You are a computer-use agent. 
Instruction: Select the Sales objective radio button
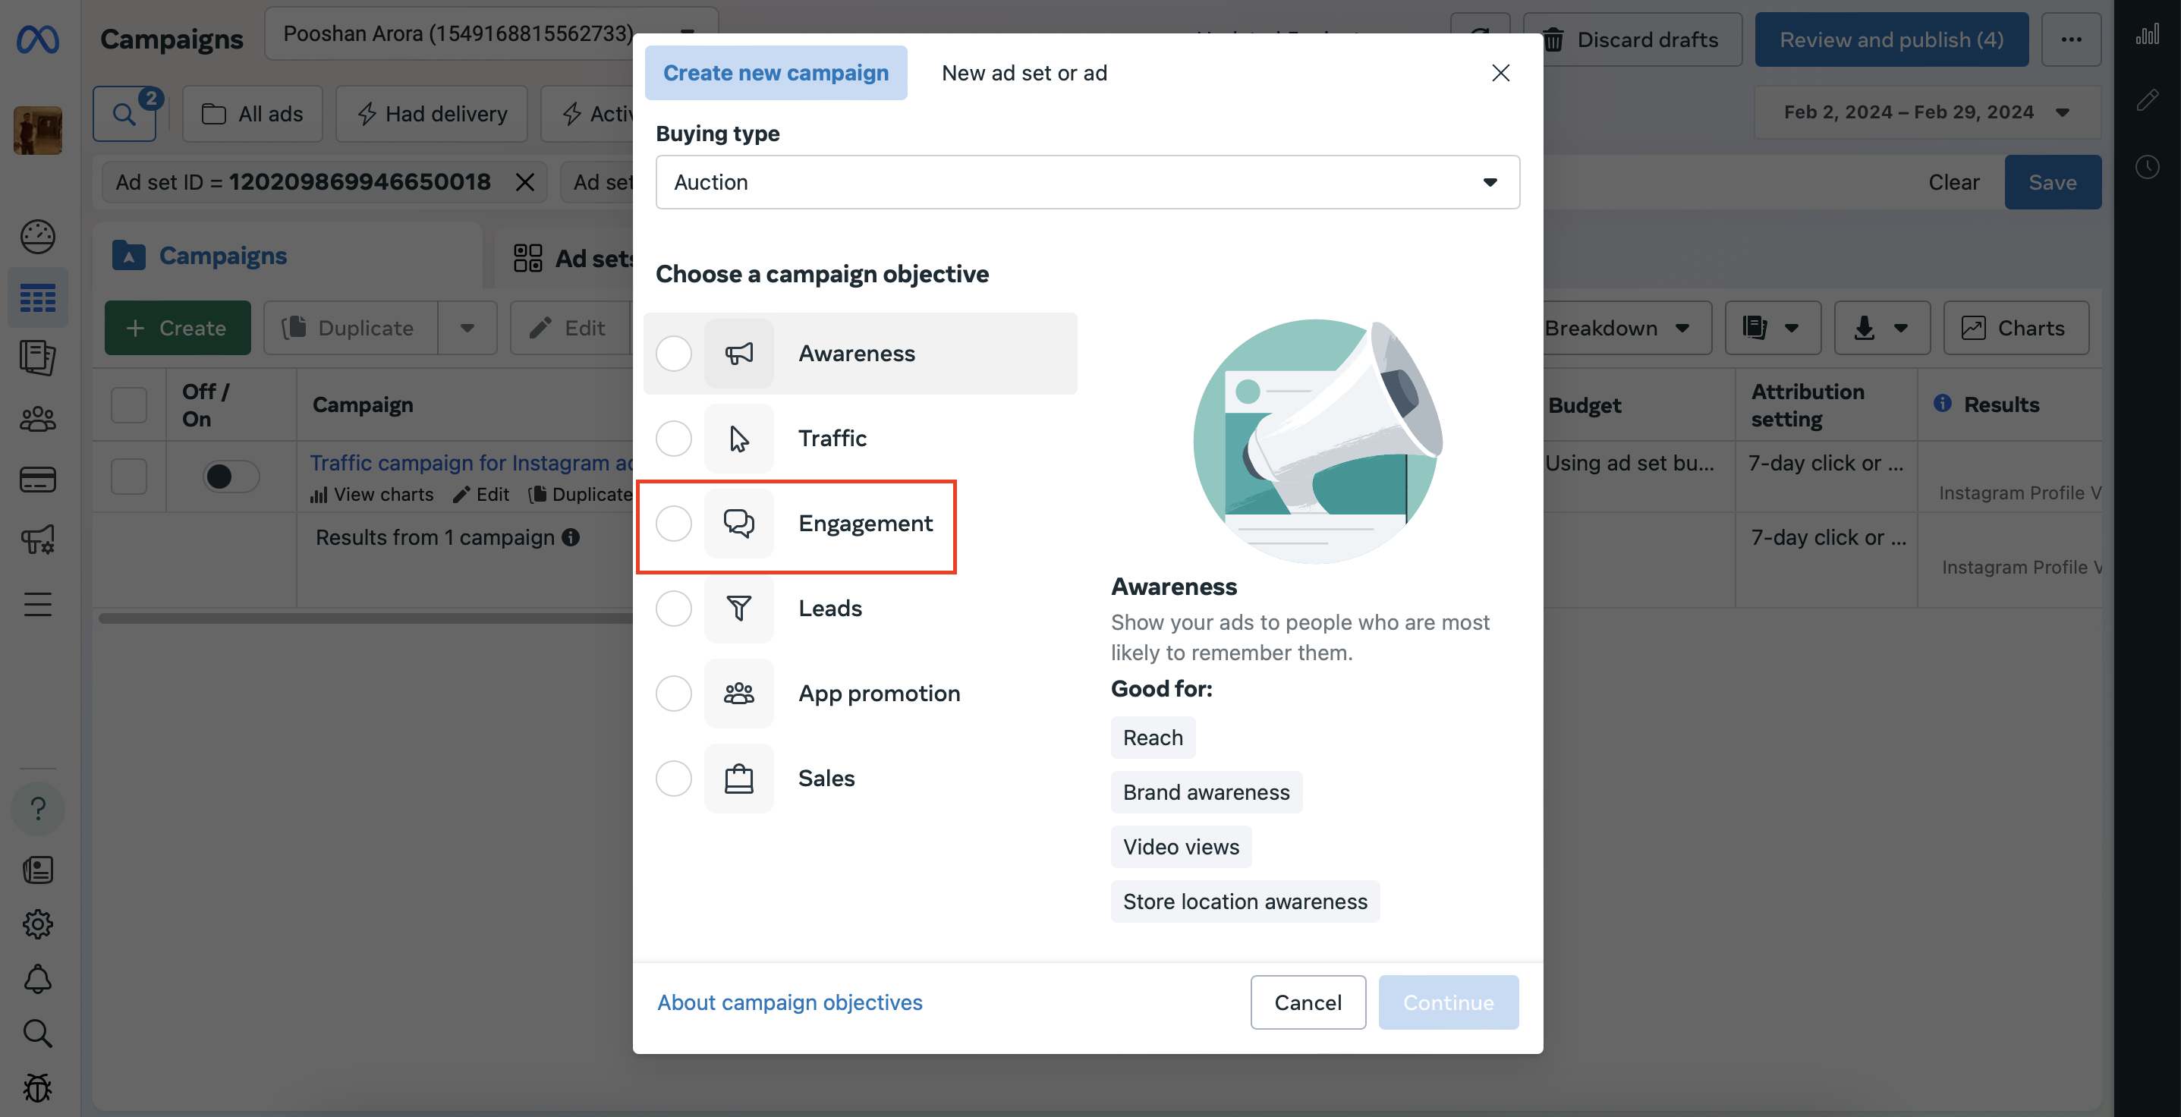(674, 779)
